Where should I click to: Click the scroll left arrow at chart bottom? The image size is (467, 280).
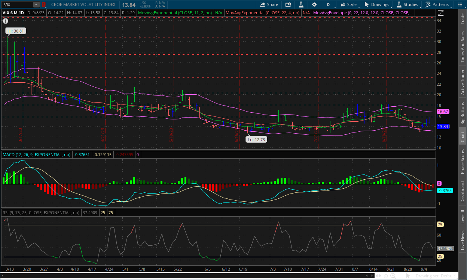(x=3, y=276)
